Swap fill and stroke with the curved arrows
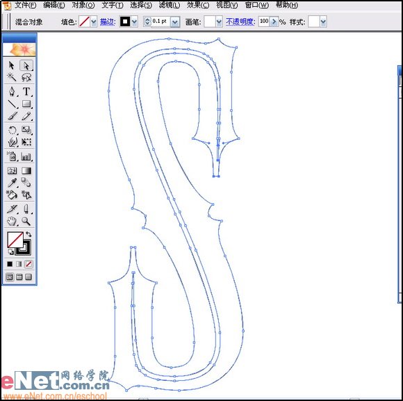Viewport: 403px width, 401px height. [28, 234]
